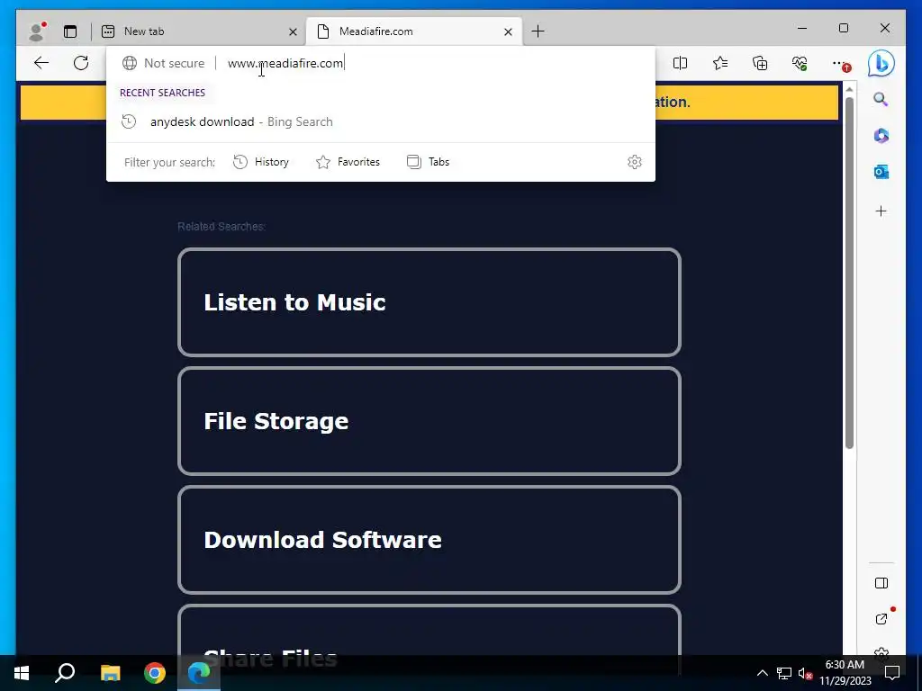Open network status tray icon
The height and width of the screenshot is (691, 922).
point(784,673)
